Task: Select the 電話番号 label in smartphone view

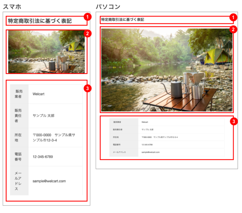Action: pyautogui.click(x=18, y=157)
